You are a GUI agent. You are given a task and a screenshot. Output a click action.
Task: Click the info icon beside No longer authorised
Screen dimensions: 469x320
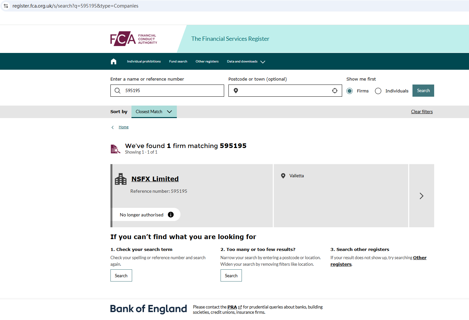click(171, 215)
